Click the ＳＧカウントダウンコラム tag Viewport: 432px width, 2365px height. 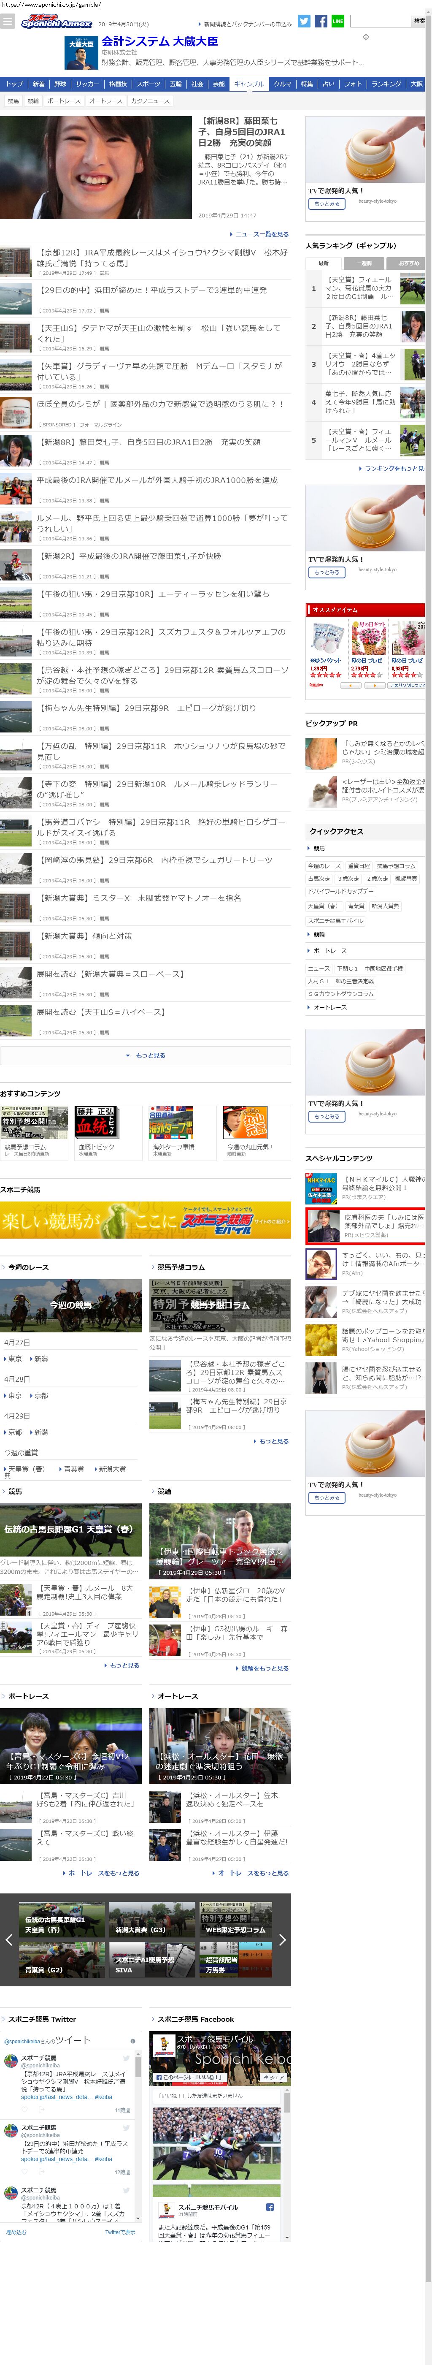[340, 993]
